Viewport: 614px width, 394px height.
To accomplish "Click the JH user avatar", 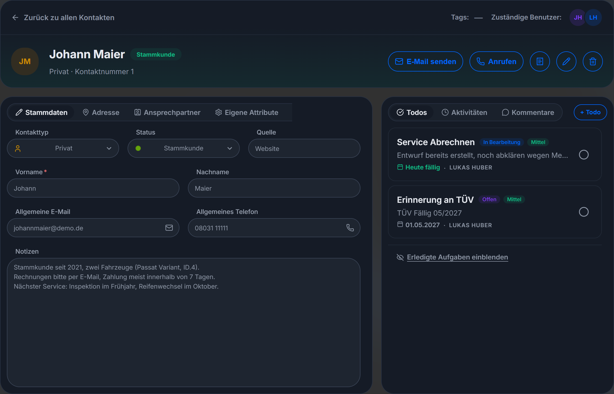I will (x=578, y=17).
